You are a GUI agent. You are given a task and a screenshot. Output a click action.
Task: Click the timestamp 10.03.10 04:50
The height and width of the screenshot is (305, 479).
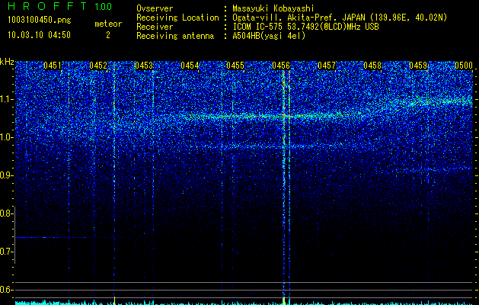(39, 35)
